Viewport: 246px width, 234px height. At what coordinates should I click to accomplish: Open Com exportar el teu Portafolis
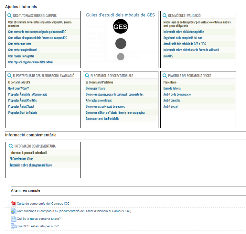tap(102, 119)
